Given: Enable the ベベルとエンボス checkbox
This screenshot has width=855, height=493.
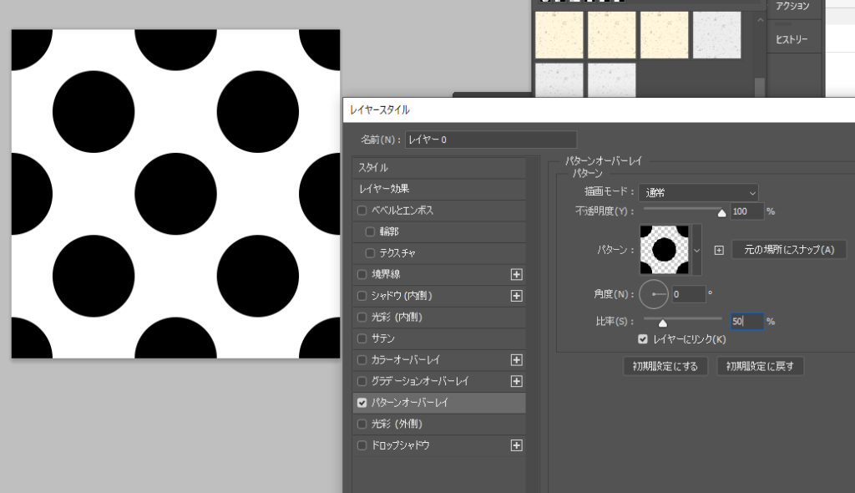Looking at the screenshot, I should tap(362, 211).
